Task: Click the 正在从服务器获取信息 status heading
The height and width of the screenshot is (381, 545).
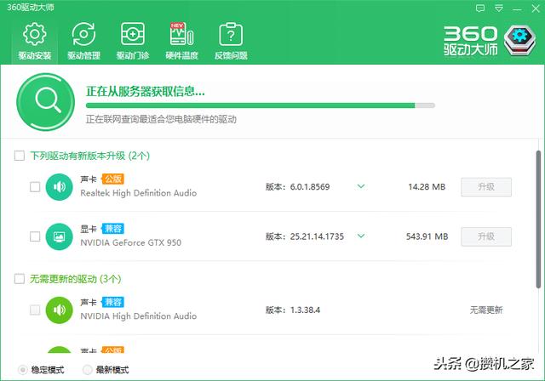Action: pos(146,91)
